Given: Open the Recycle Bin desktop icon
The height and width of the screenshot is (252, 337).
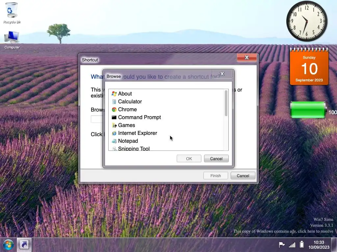Looking at the screenshot, I should [x=12, y=13].
